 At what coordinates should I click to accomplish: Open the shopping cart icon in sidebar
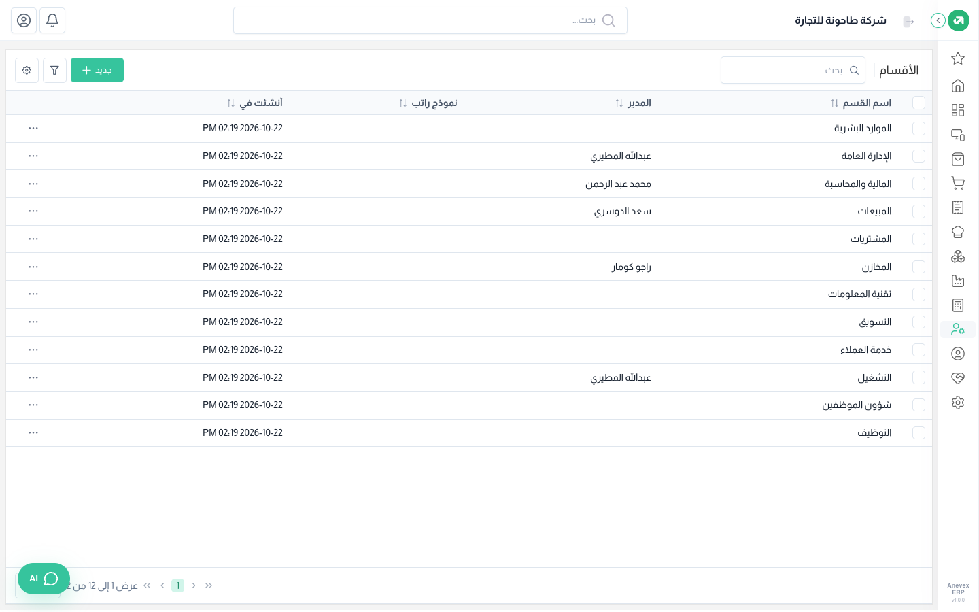(958, 183)
